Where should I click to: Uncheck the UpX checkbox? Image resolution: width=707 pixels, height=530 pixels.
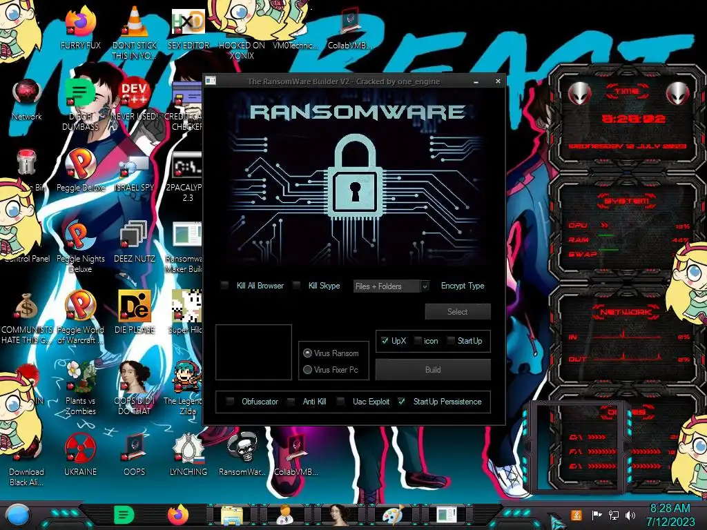coord(385,341)
